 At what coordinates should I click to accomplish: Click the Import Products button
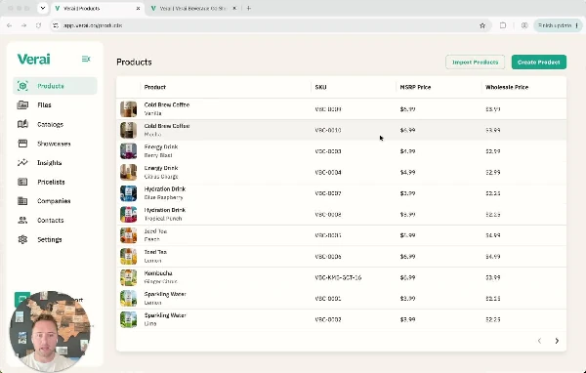point(475,62)
